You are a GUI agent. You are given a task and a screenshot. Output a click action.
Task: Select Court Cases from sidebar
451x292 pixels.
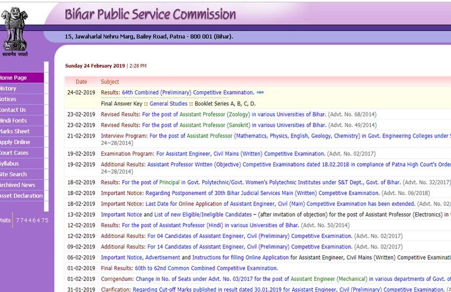point(14,153)
